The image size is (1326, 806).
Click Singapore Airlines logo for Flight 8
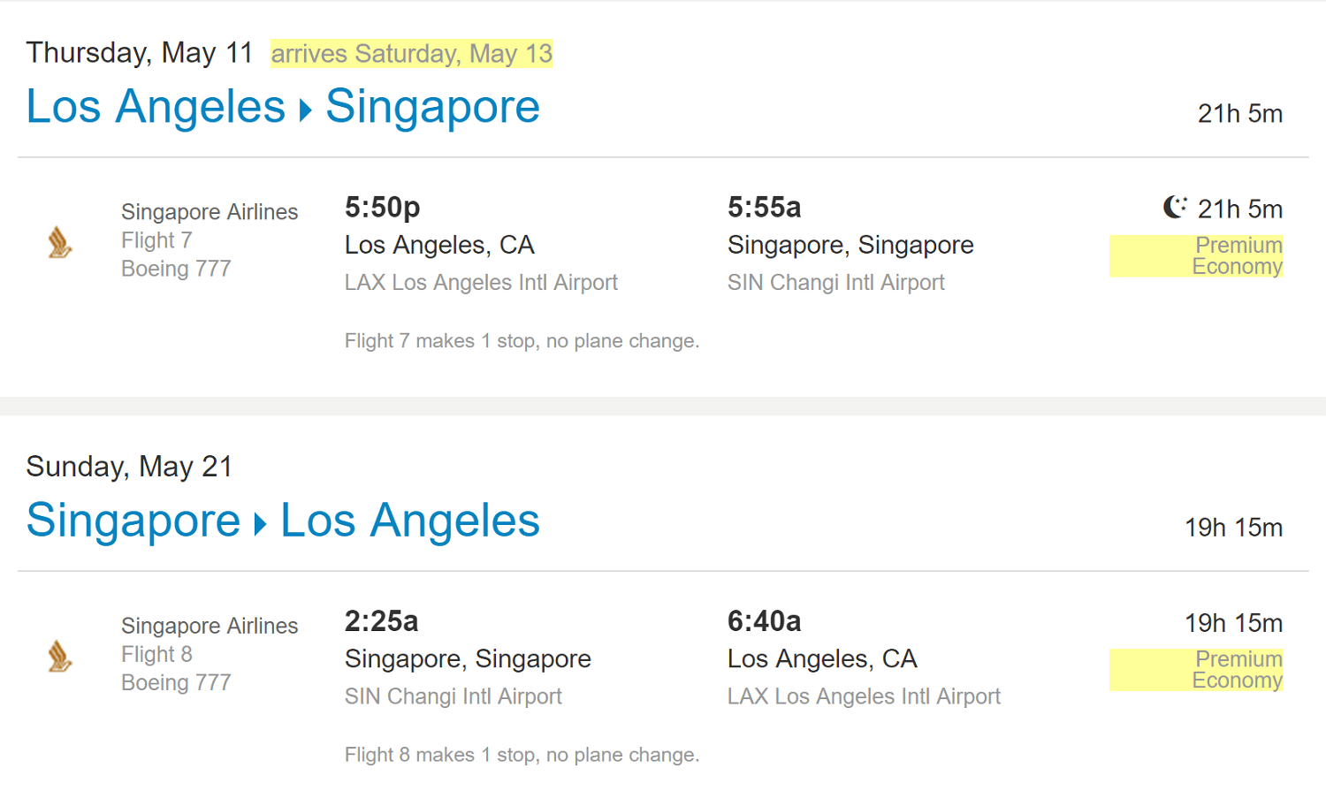point(59,656)
